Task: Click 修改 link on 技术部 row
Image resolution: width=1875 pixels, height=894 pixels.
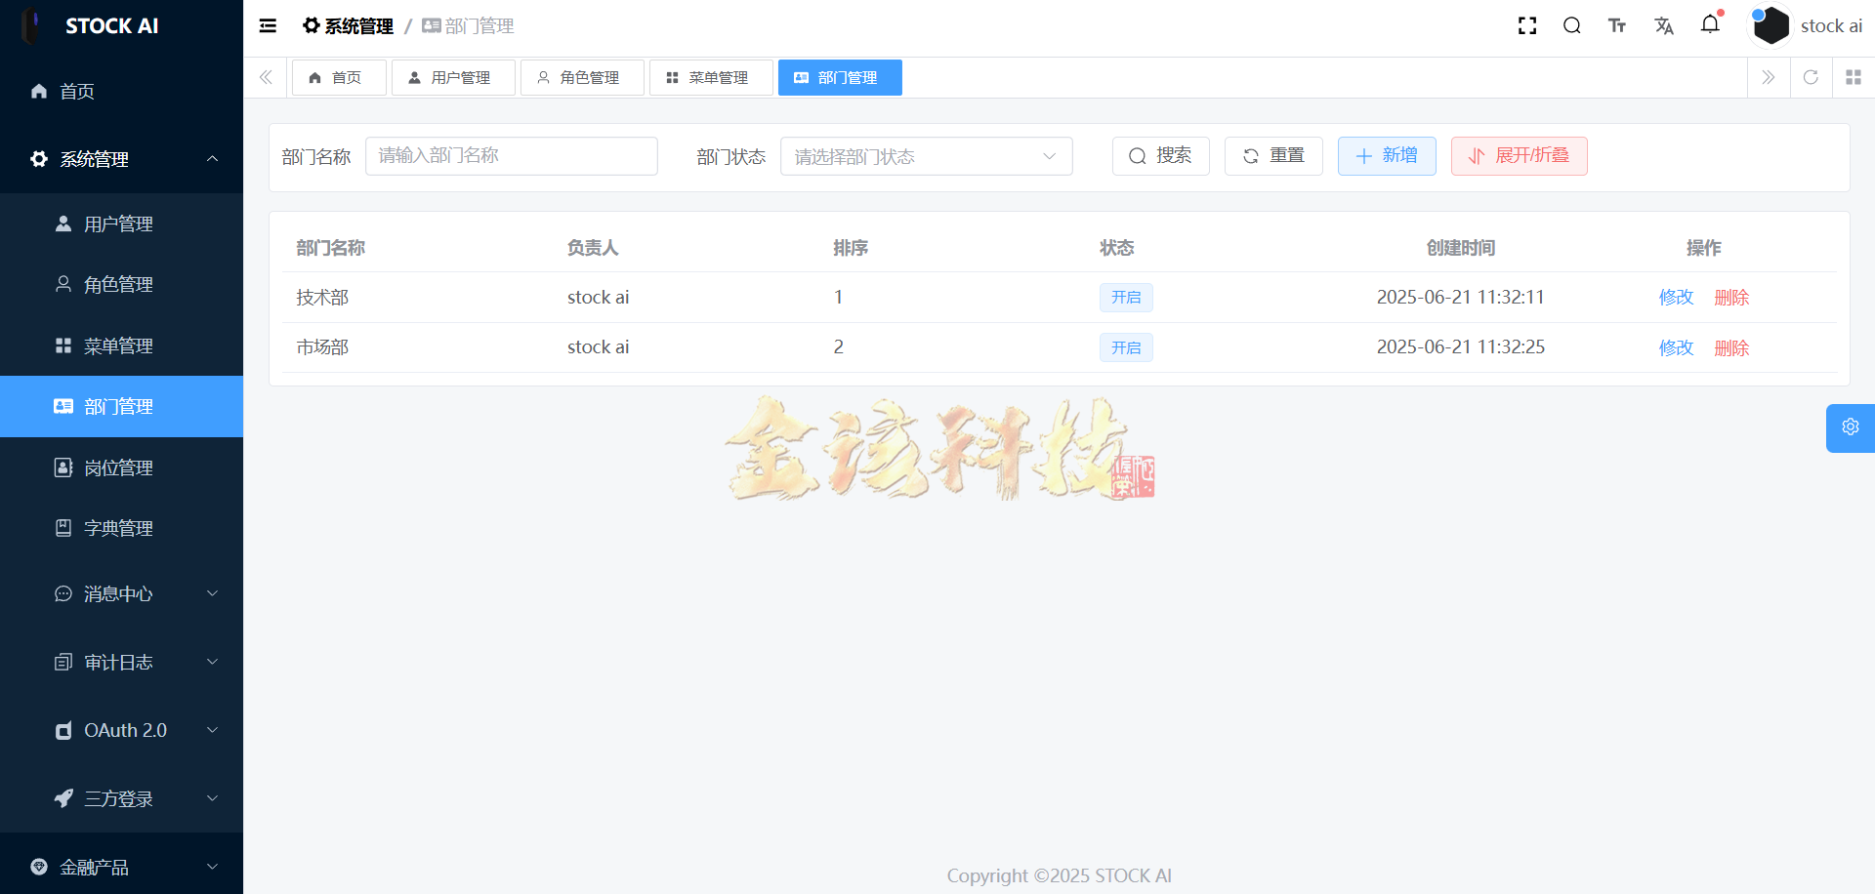Action: point(1675,297)
